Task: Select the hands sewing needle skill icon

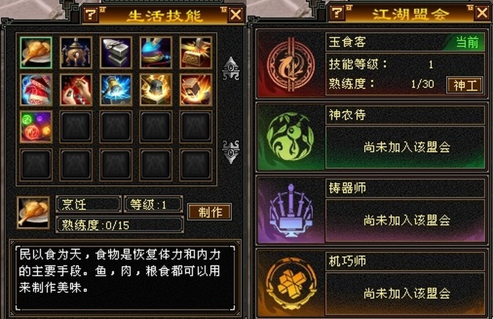Action: point(76,90)
